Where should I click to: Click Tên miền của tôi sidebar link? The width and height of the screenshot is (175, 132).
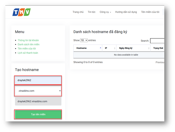point(26,49)
